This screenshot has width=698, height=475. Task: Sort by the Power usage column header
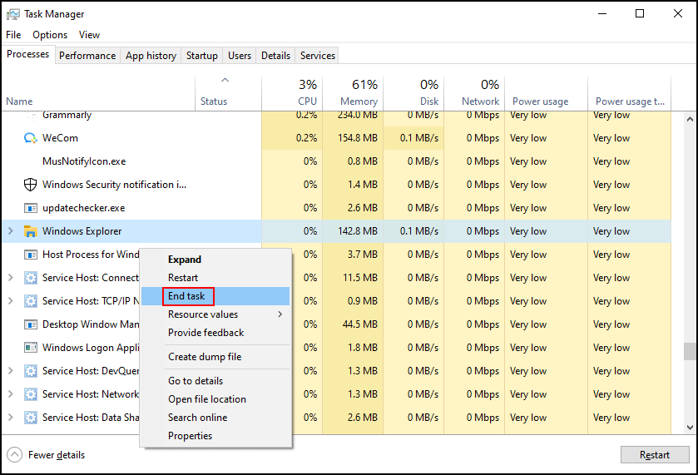pyautogui.click(x=547, y=93)
